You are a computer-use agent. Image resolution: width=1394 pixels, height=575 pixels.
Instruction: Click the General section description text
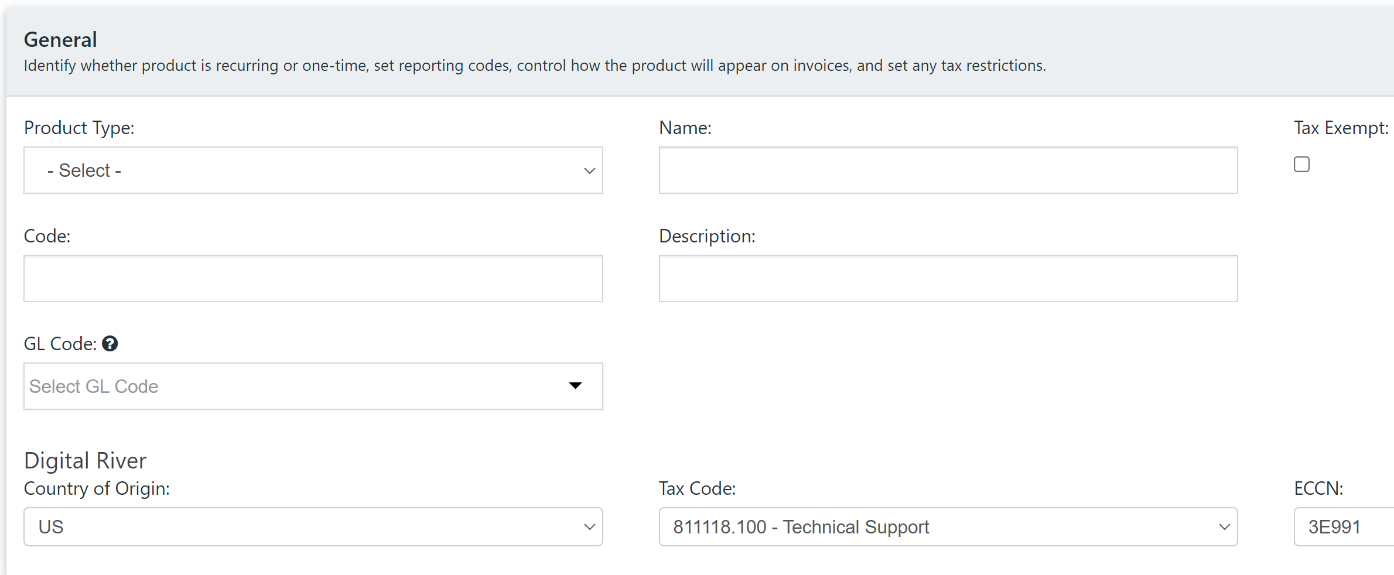[535, 66]
